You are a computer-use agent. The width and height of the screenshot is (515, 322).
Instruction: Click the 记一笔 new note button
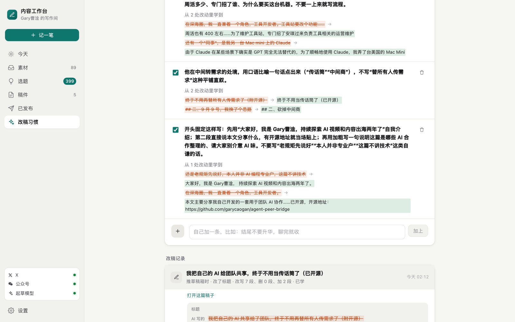click(x=42, y=35)
